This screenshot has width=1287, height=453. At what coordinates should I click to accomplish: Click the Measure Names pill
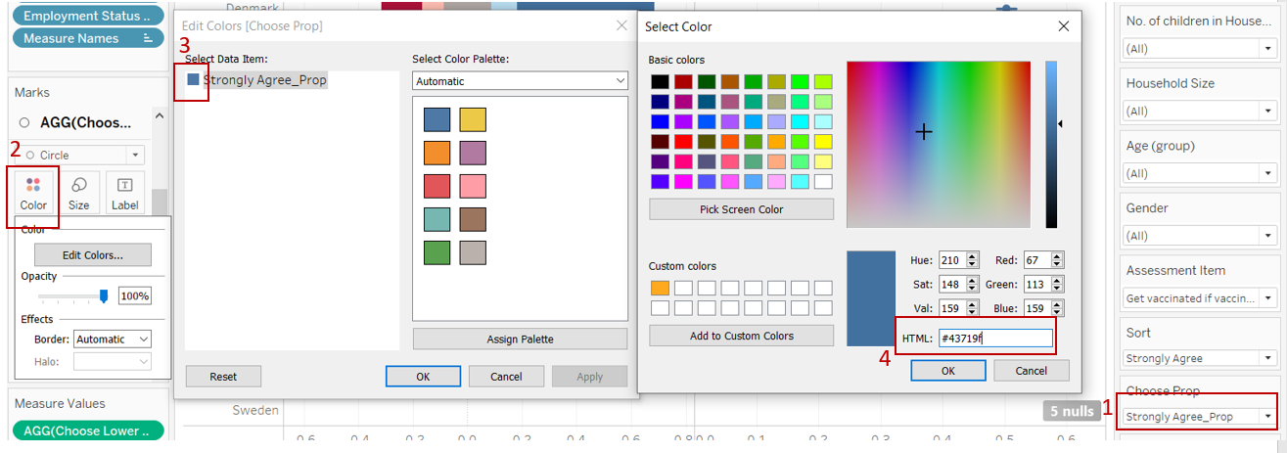click(88, 38)
